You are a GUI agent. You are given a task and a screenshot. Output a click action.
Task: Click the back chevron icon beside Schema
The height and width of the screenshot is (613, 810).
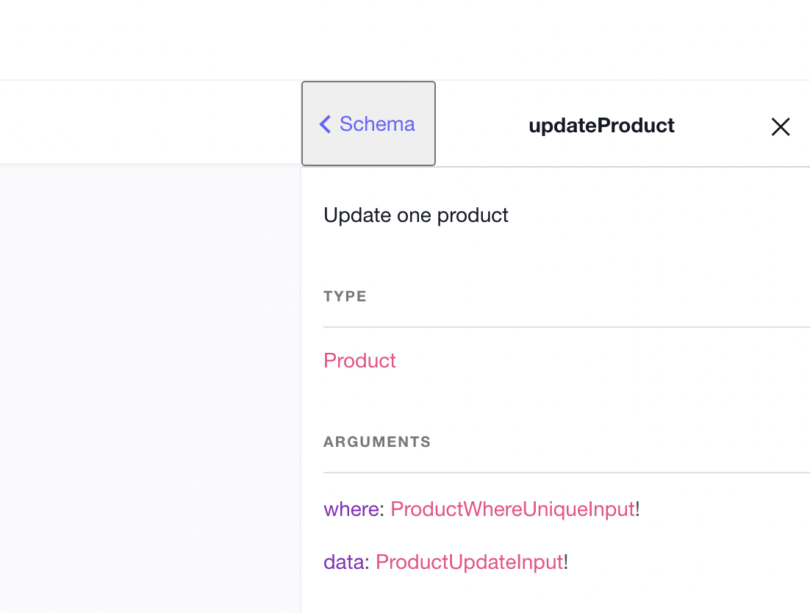tap(325, 124)
